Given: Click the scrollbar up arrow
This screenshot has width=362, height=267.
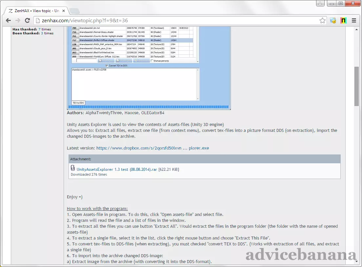Looking at the screenshot, I should click(356, 29).
